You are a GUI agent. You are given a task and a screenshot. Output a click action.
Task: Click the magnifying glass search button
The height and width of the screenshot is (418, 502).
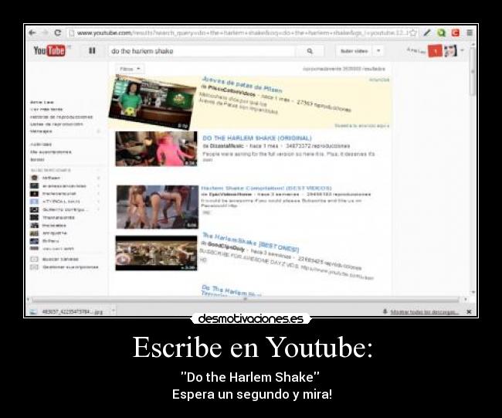point(310,51)
